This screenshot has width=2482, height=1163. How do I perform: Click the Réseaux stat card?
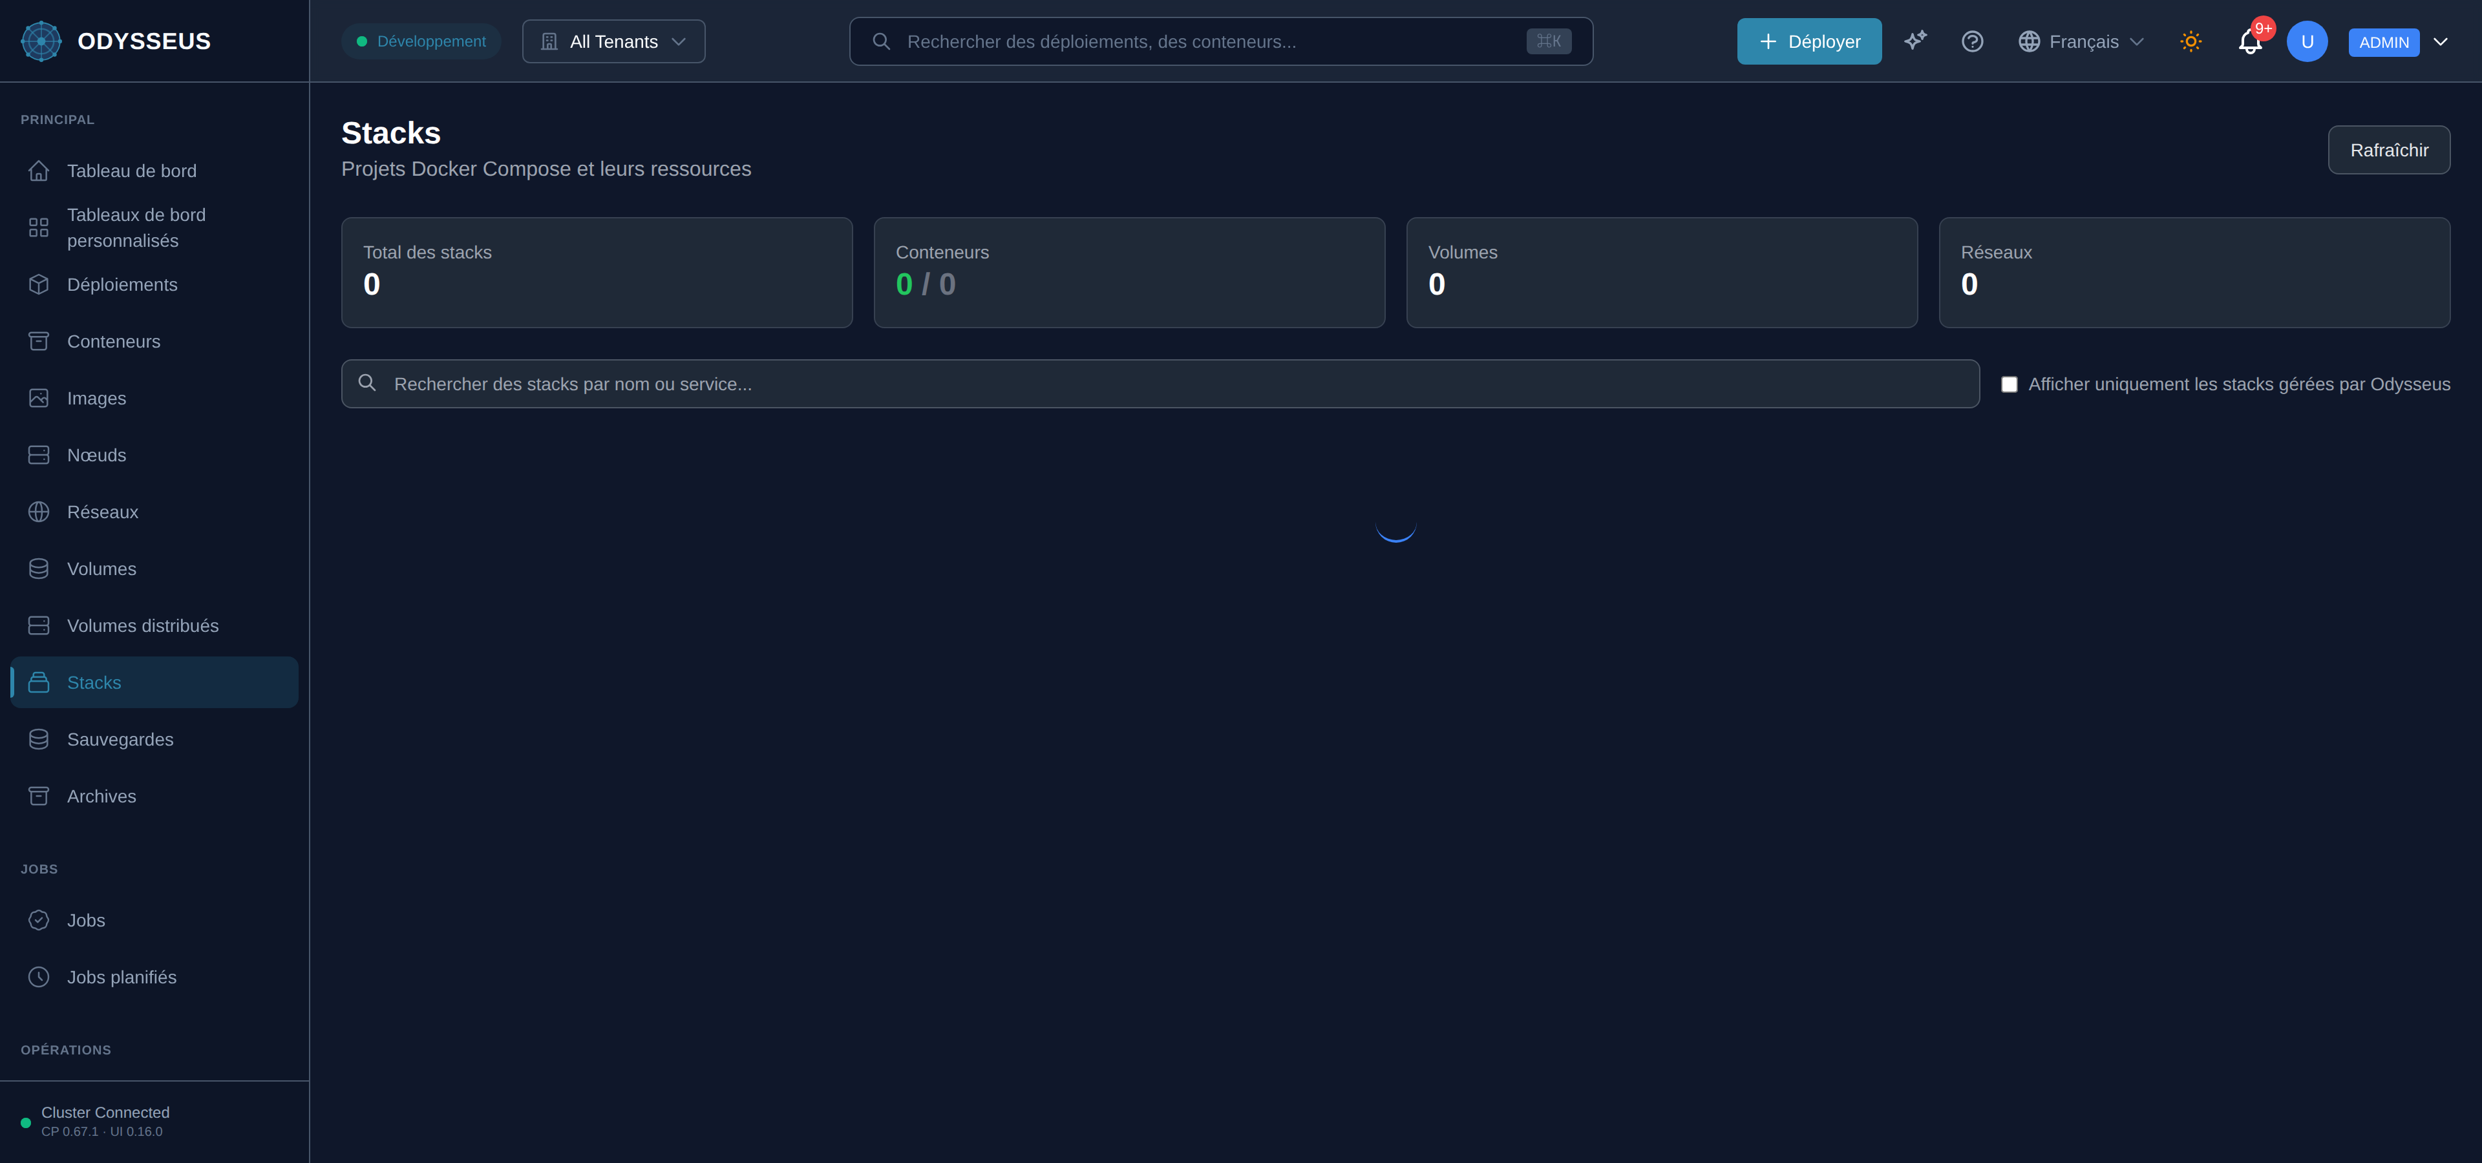pyautogui.click(x=2194, y=273)
